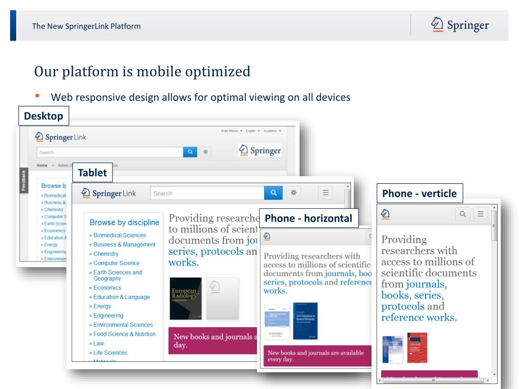This screenshot has height=389, width=519.
Task: Open the dark blue book cover in Phone horizontal
Action: point(305,321)
